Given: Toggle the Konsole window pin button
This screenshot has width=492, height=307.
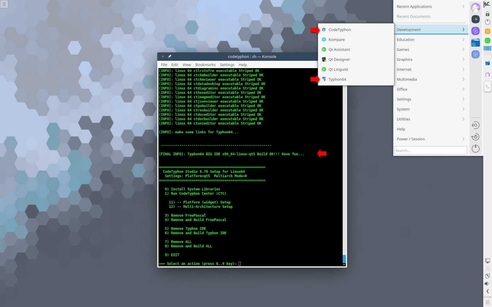Looking at the screenshot, I should 170,56.
